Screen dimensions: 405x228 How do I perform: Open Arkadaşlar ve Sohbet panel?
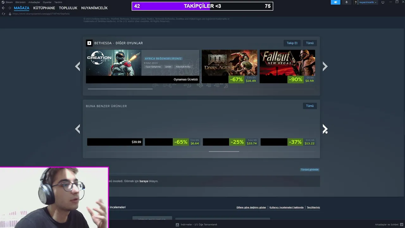click(387, 225)
